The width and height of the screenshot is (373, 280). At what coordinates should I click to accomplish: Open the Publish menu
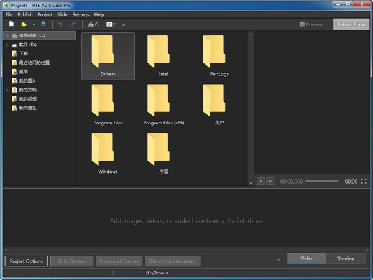(25, 14)
